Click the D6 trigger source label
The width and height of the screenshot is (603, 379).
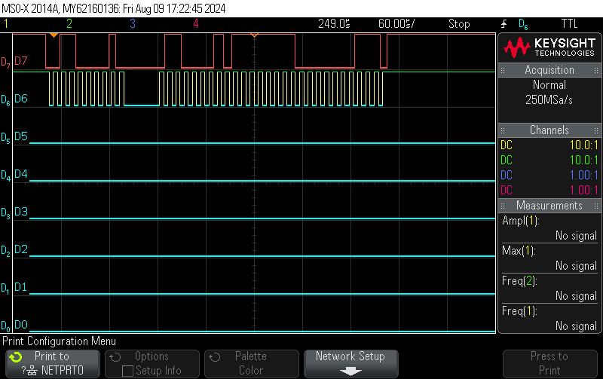click(x=523, y=24)
